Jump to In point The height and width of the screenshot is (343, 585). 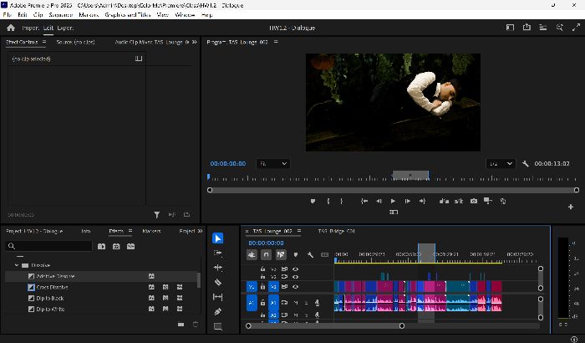click(364, 201)
